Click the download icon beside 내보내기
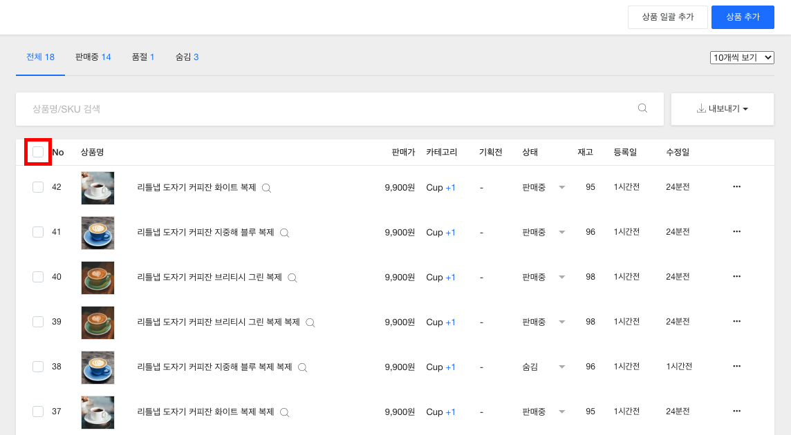Screen dimensions: 791x435 coord(701,108)
